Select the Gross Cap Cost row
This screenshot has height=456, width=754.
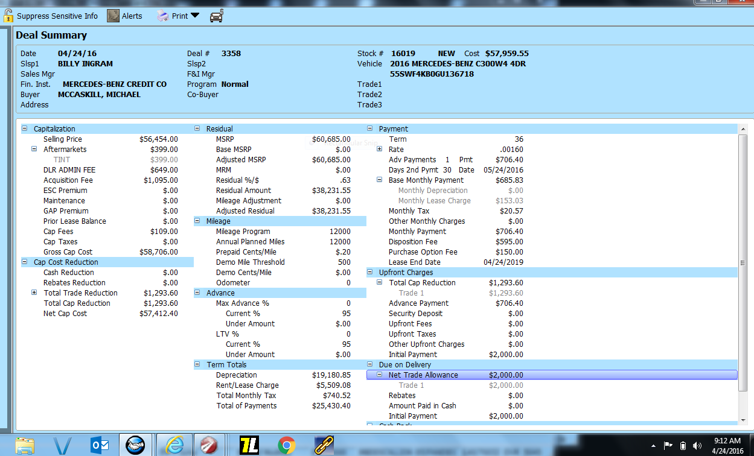(x=107, y=252)
